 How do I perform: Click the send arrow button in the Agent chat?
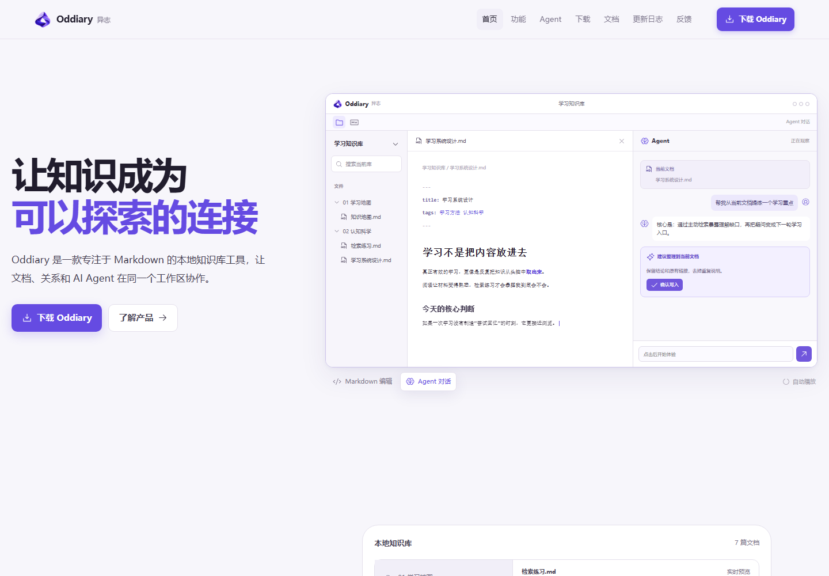pos(804,354)
